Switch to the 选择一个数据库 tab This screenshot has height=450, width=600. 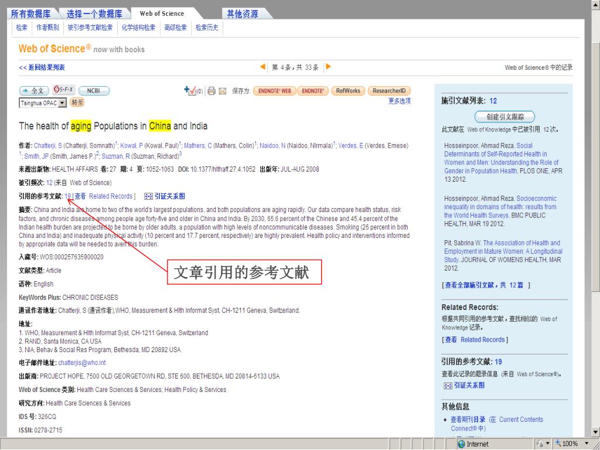click(94, 14)
